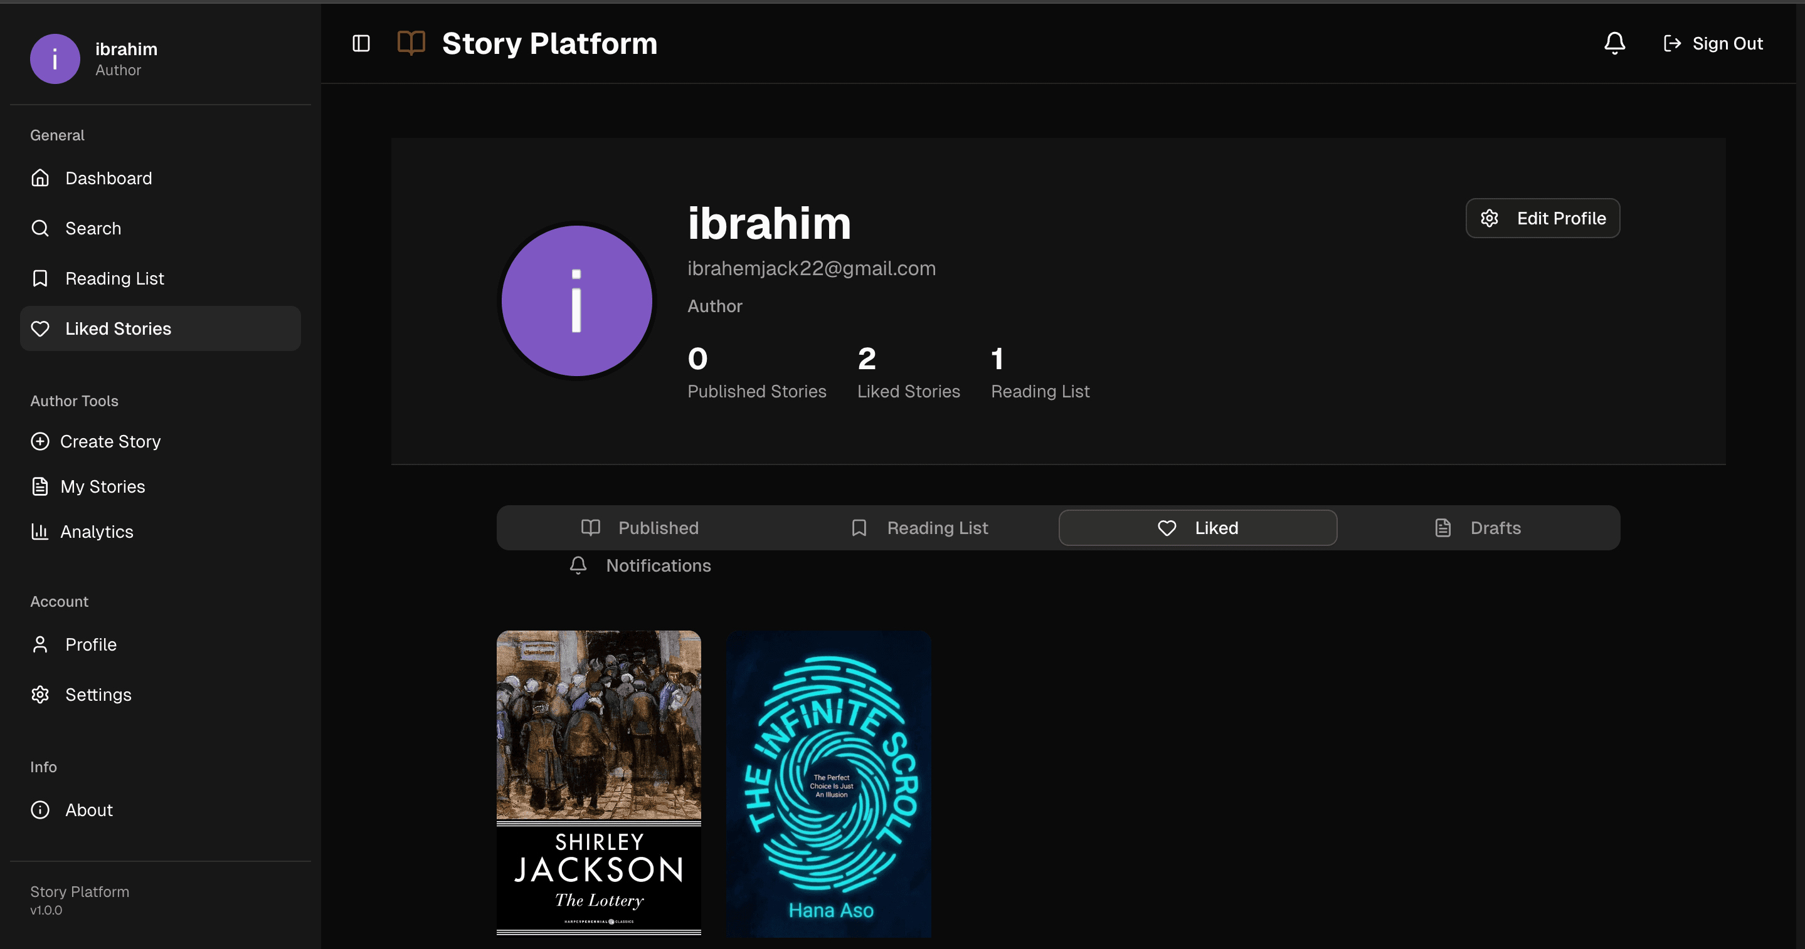Open the About info page
The height and width of the screenshot is (949, 1805).
[x=88, y=810]
